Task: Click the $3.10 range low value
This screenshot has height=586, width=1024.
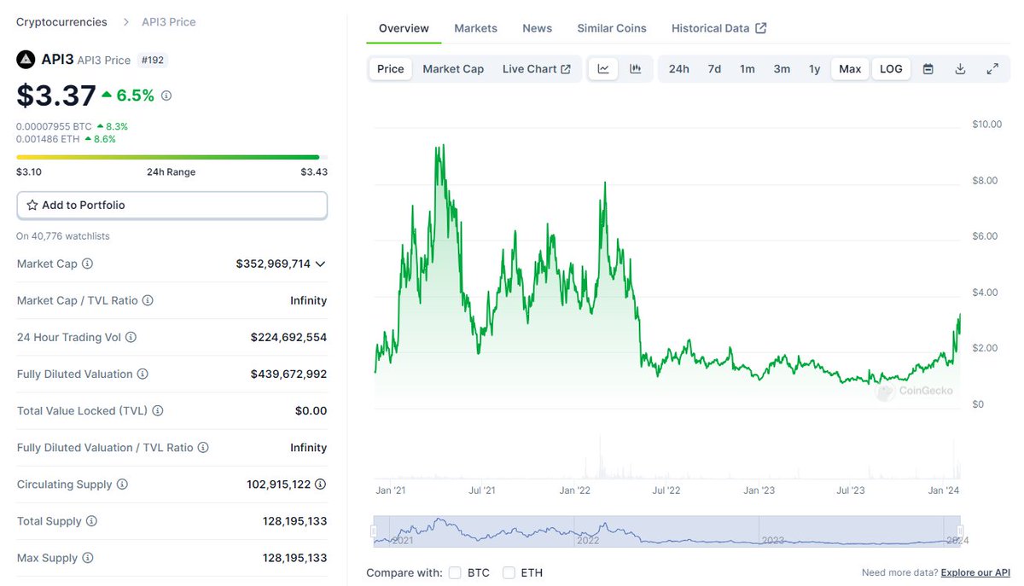Action: [x=29, y=172]
